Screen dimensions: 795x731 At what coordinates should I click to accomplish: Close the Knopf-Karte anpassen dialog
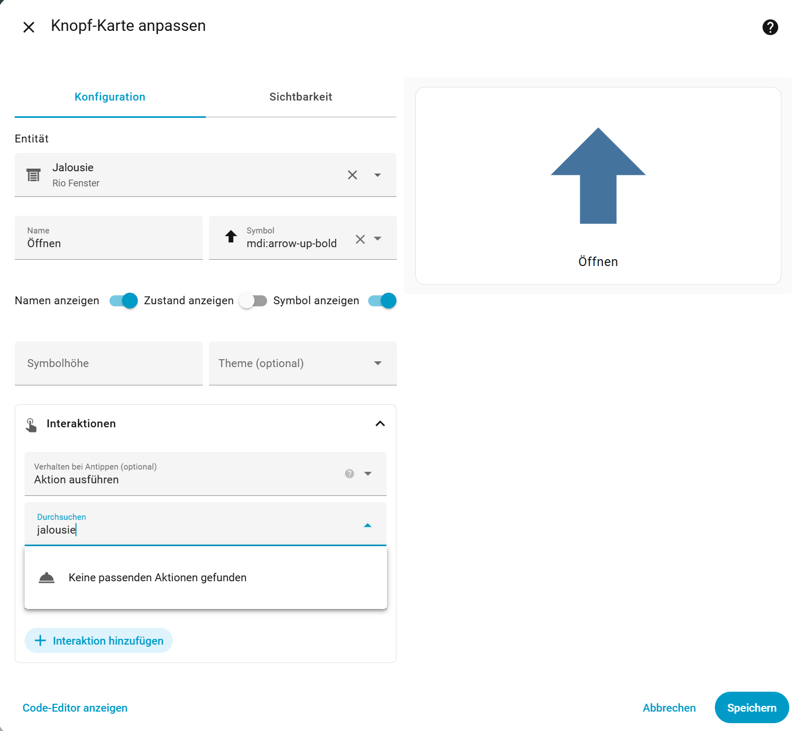pyautogui.click(x=29, y=27)
